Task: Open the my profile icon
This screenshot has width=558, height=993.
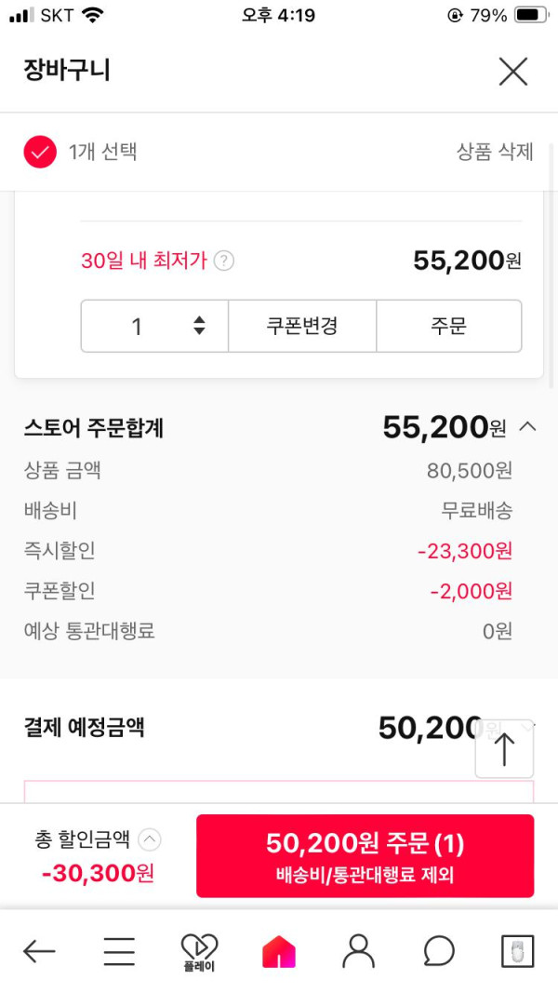Action: tap(358, 951)
